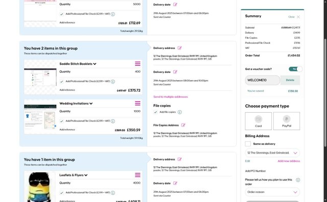Edit delivery date for two-item group
This screenshot has height=202, width=327.
point(175,72)
